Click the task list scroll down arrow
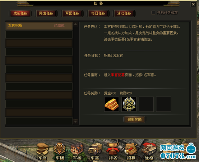This screenshot has width=199, height=162. (75, 122)
